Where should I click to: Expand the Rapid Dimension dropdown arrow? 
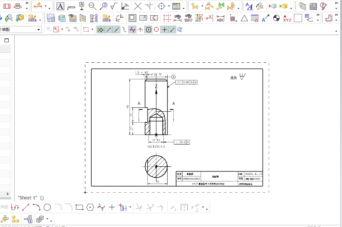click(45, 6)
